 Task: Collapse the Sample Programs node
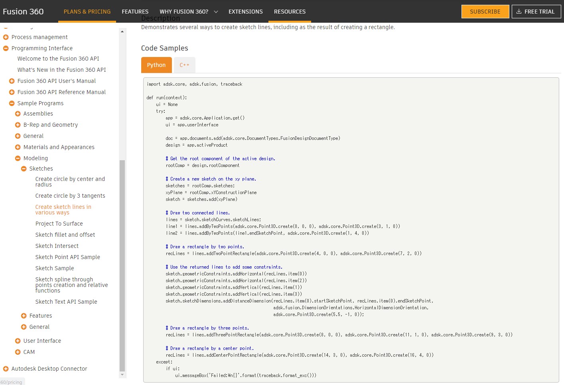point(12,103)
